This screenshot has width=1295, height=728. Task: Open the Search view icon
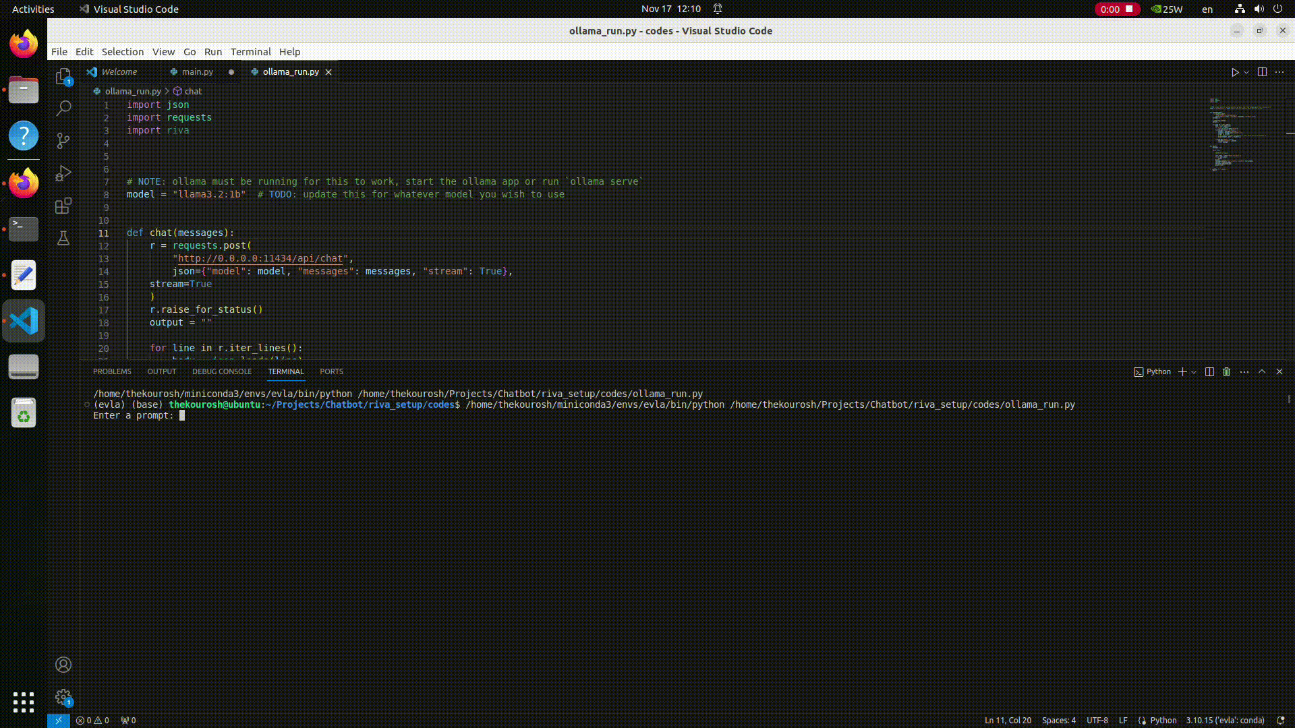point(63,108)
